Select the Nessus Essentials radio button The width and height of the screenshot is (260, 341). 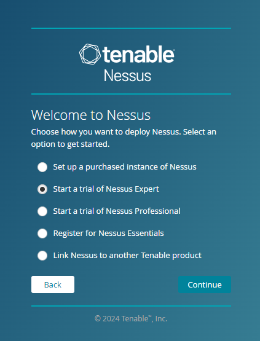tap(42, 233)
